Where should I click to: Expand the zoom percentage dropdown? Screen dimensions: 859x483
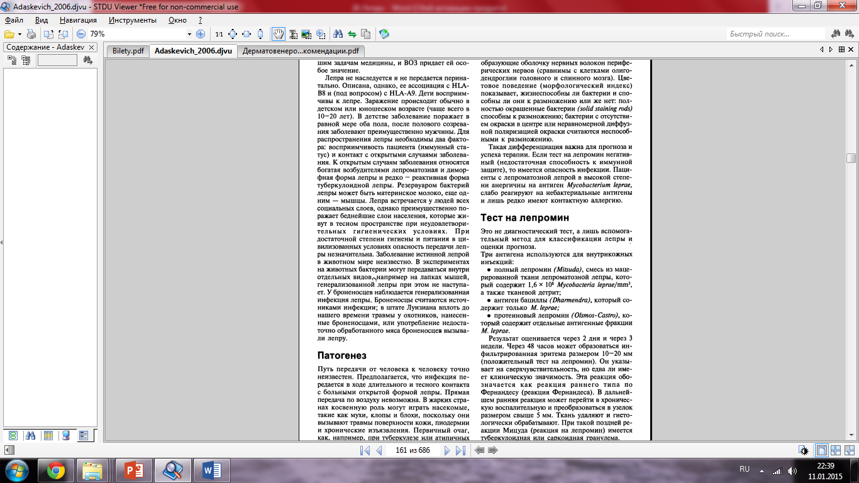189,34
